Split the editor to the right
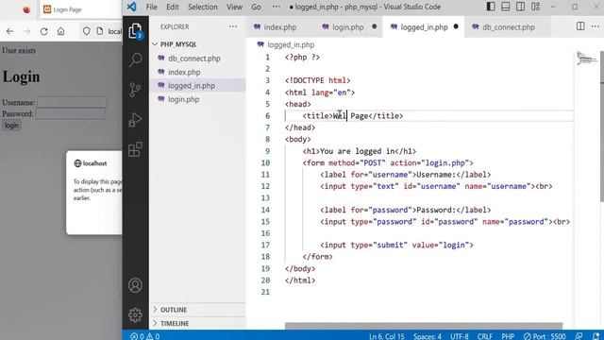The image size is (604, 340). coord(580,26)
